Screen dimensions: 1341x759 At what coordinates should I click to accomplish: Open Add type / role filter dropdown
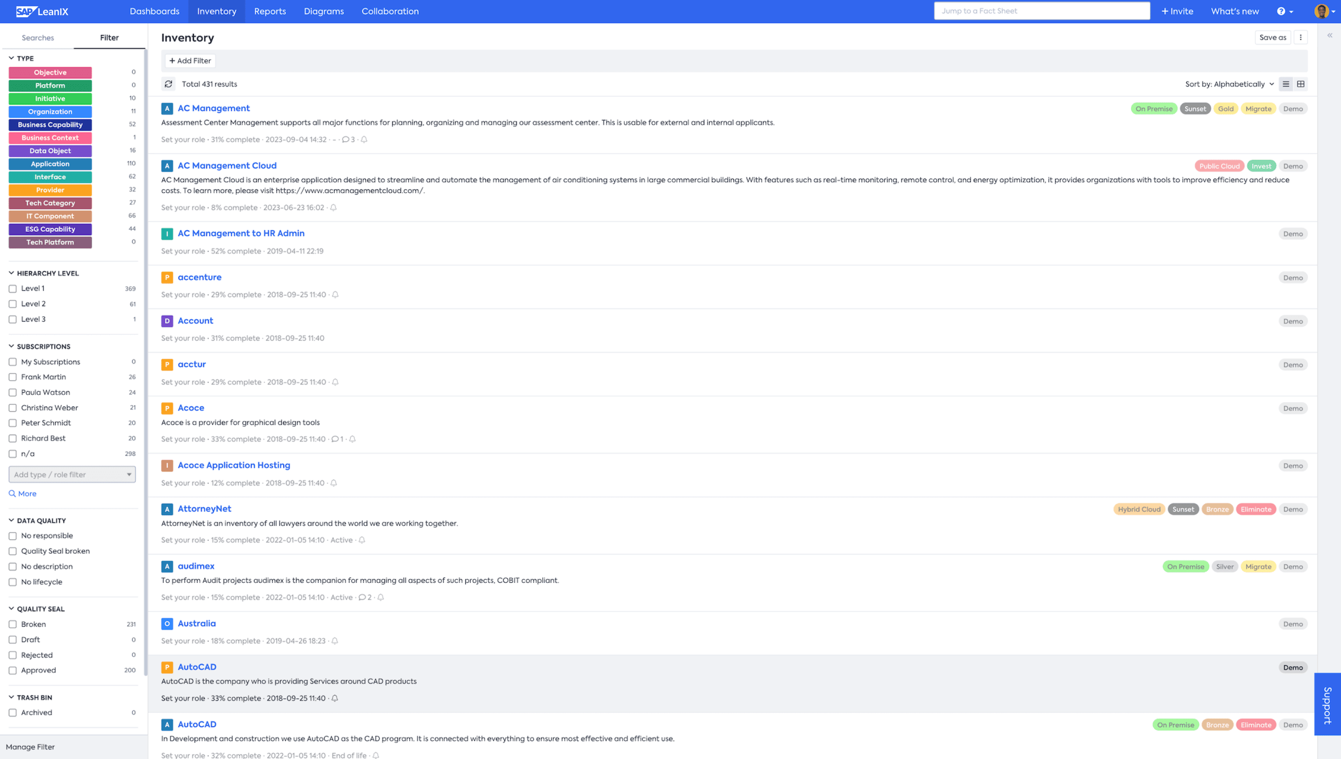tap(72, 475)
